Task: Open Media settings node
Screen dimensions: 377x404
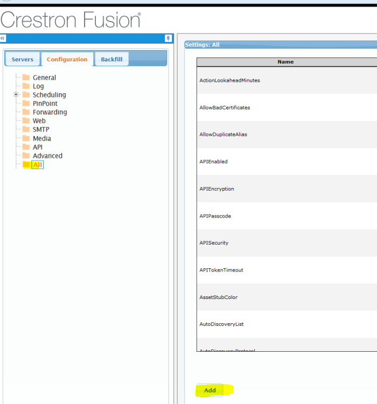Action: coord(42,138)
